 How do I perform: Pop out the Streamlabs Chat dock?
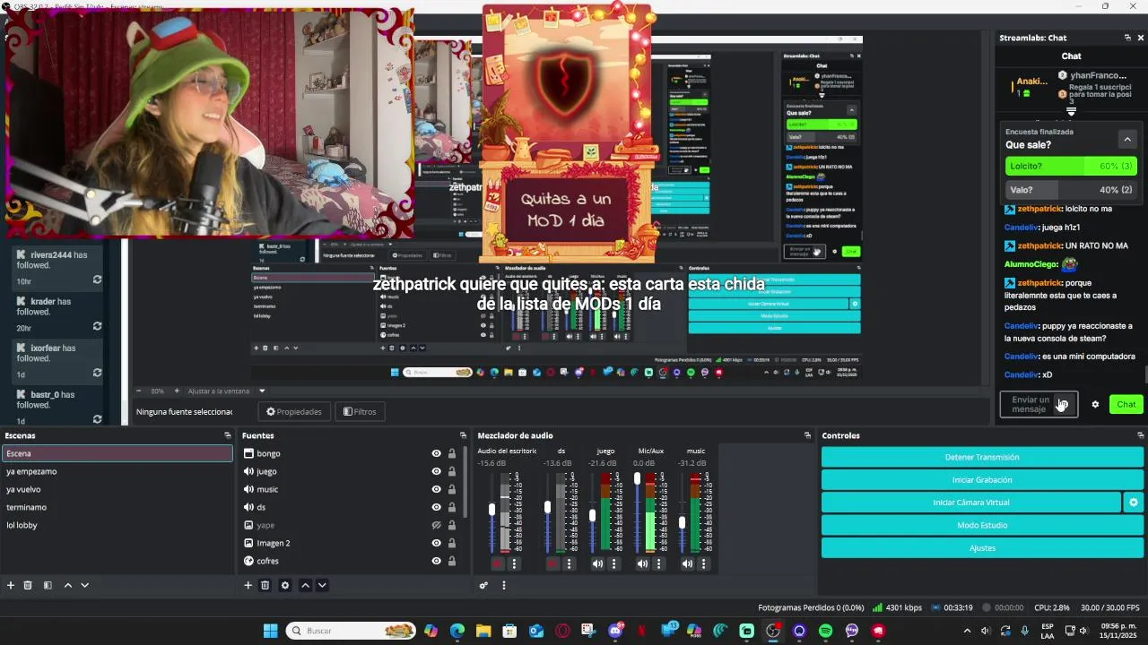pos(1127,38)
